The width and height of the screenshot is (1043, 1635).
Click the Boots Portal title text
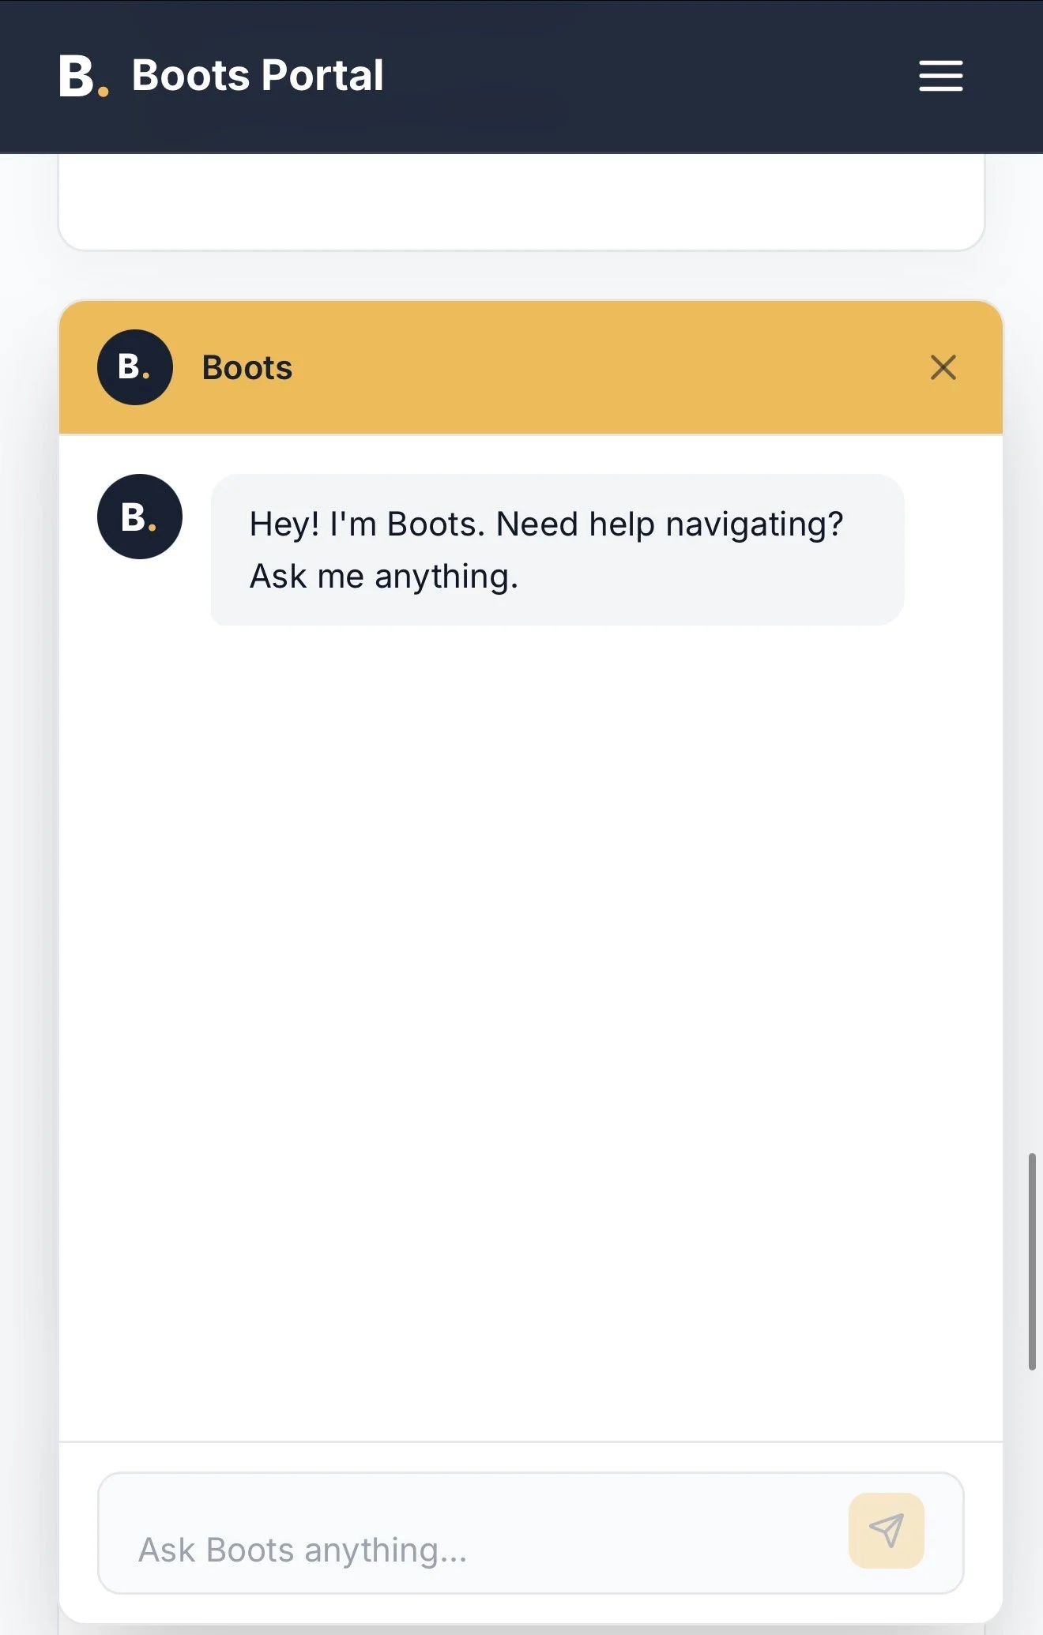(258, 76)
